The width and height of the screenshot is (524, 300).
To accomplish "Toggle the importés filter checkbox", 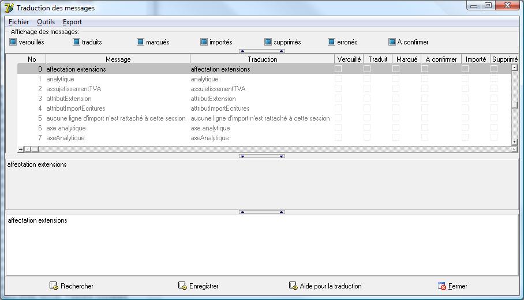I will click(204, 42).
